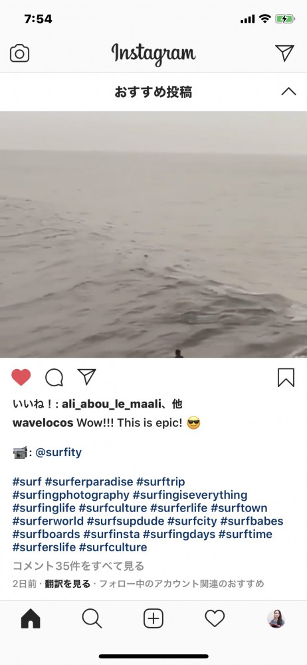Open wavelocos profile from caption
The image size is (307, 665).
click(x=43, y=423)
